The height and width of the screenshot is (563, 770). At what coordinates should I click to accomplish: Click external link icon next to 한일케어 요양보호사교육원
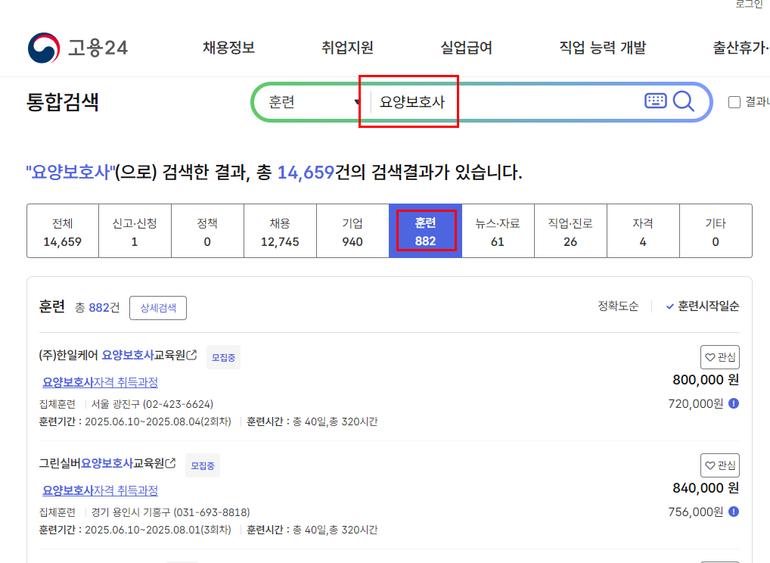(x=192, y=355)
